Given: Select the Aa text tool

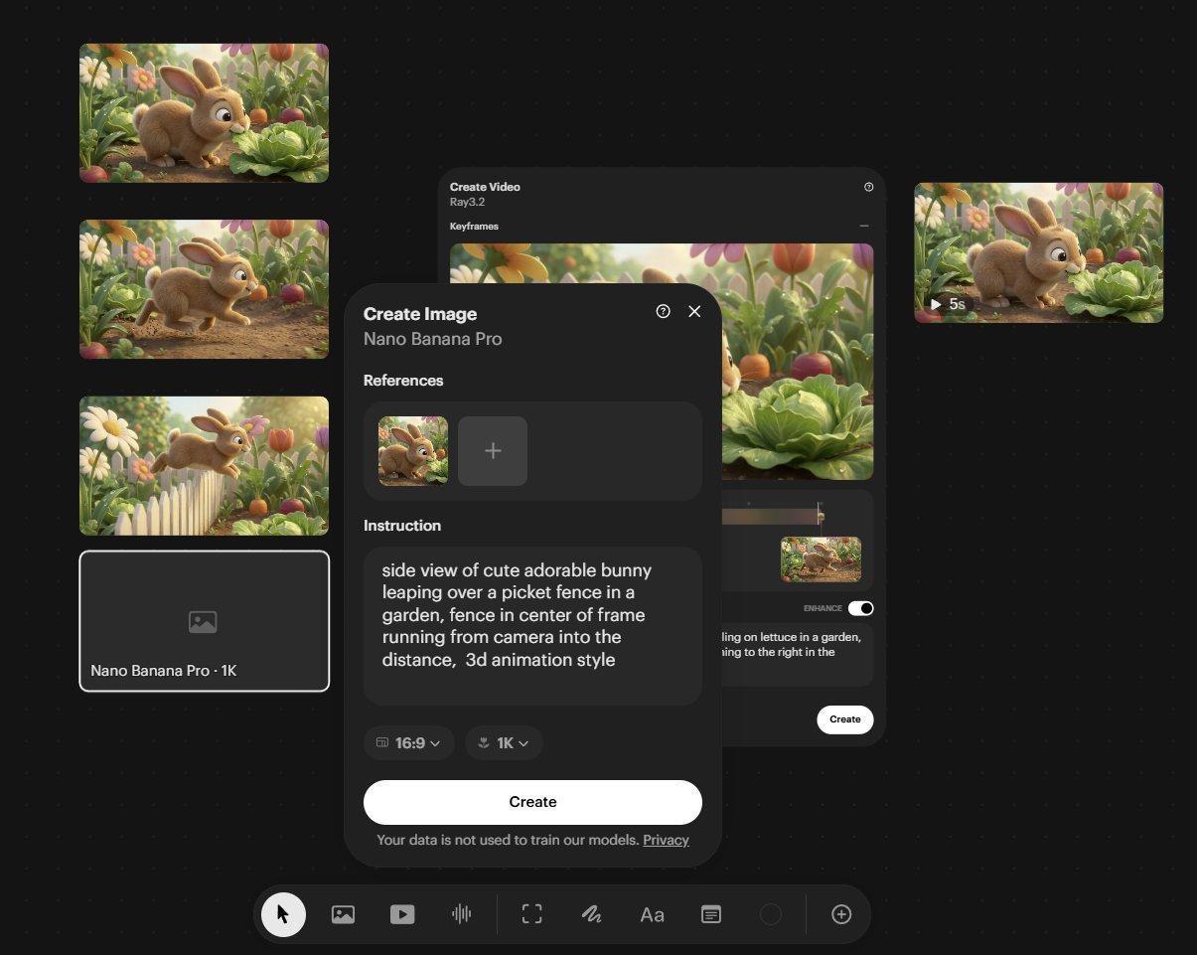Looking at the screenshot, I should [652, 914].
